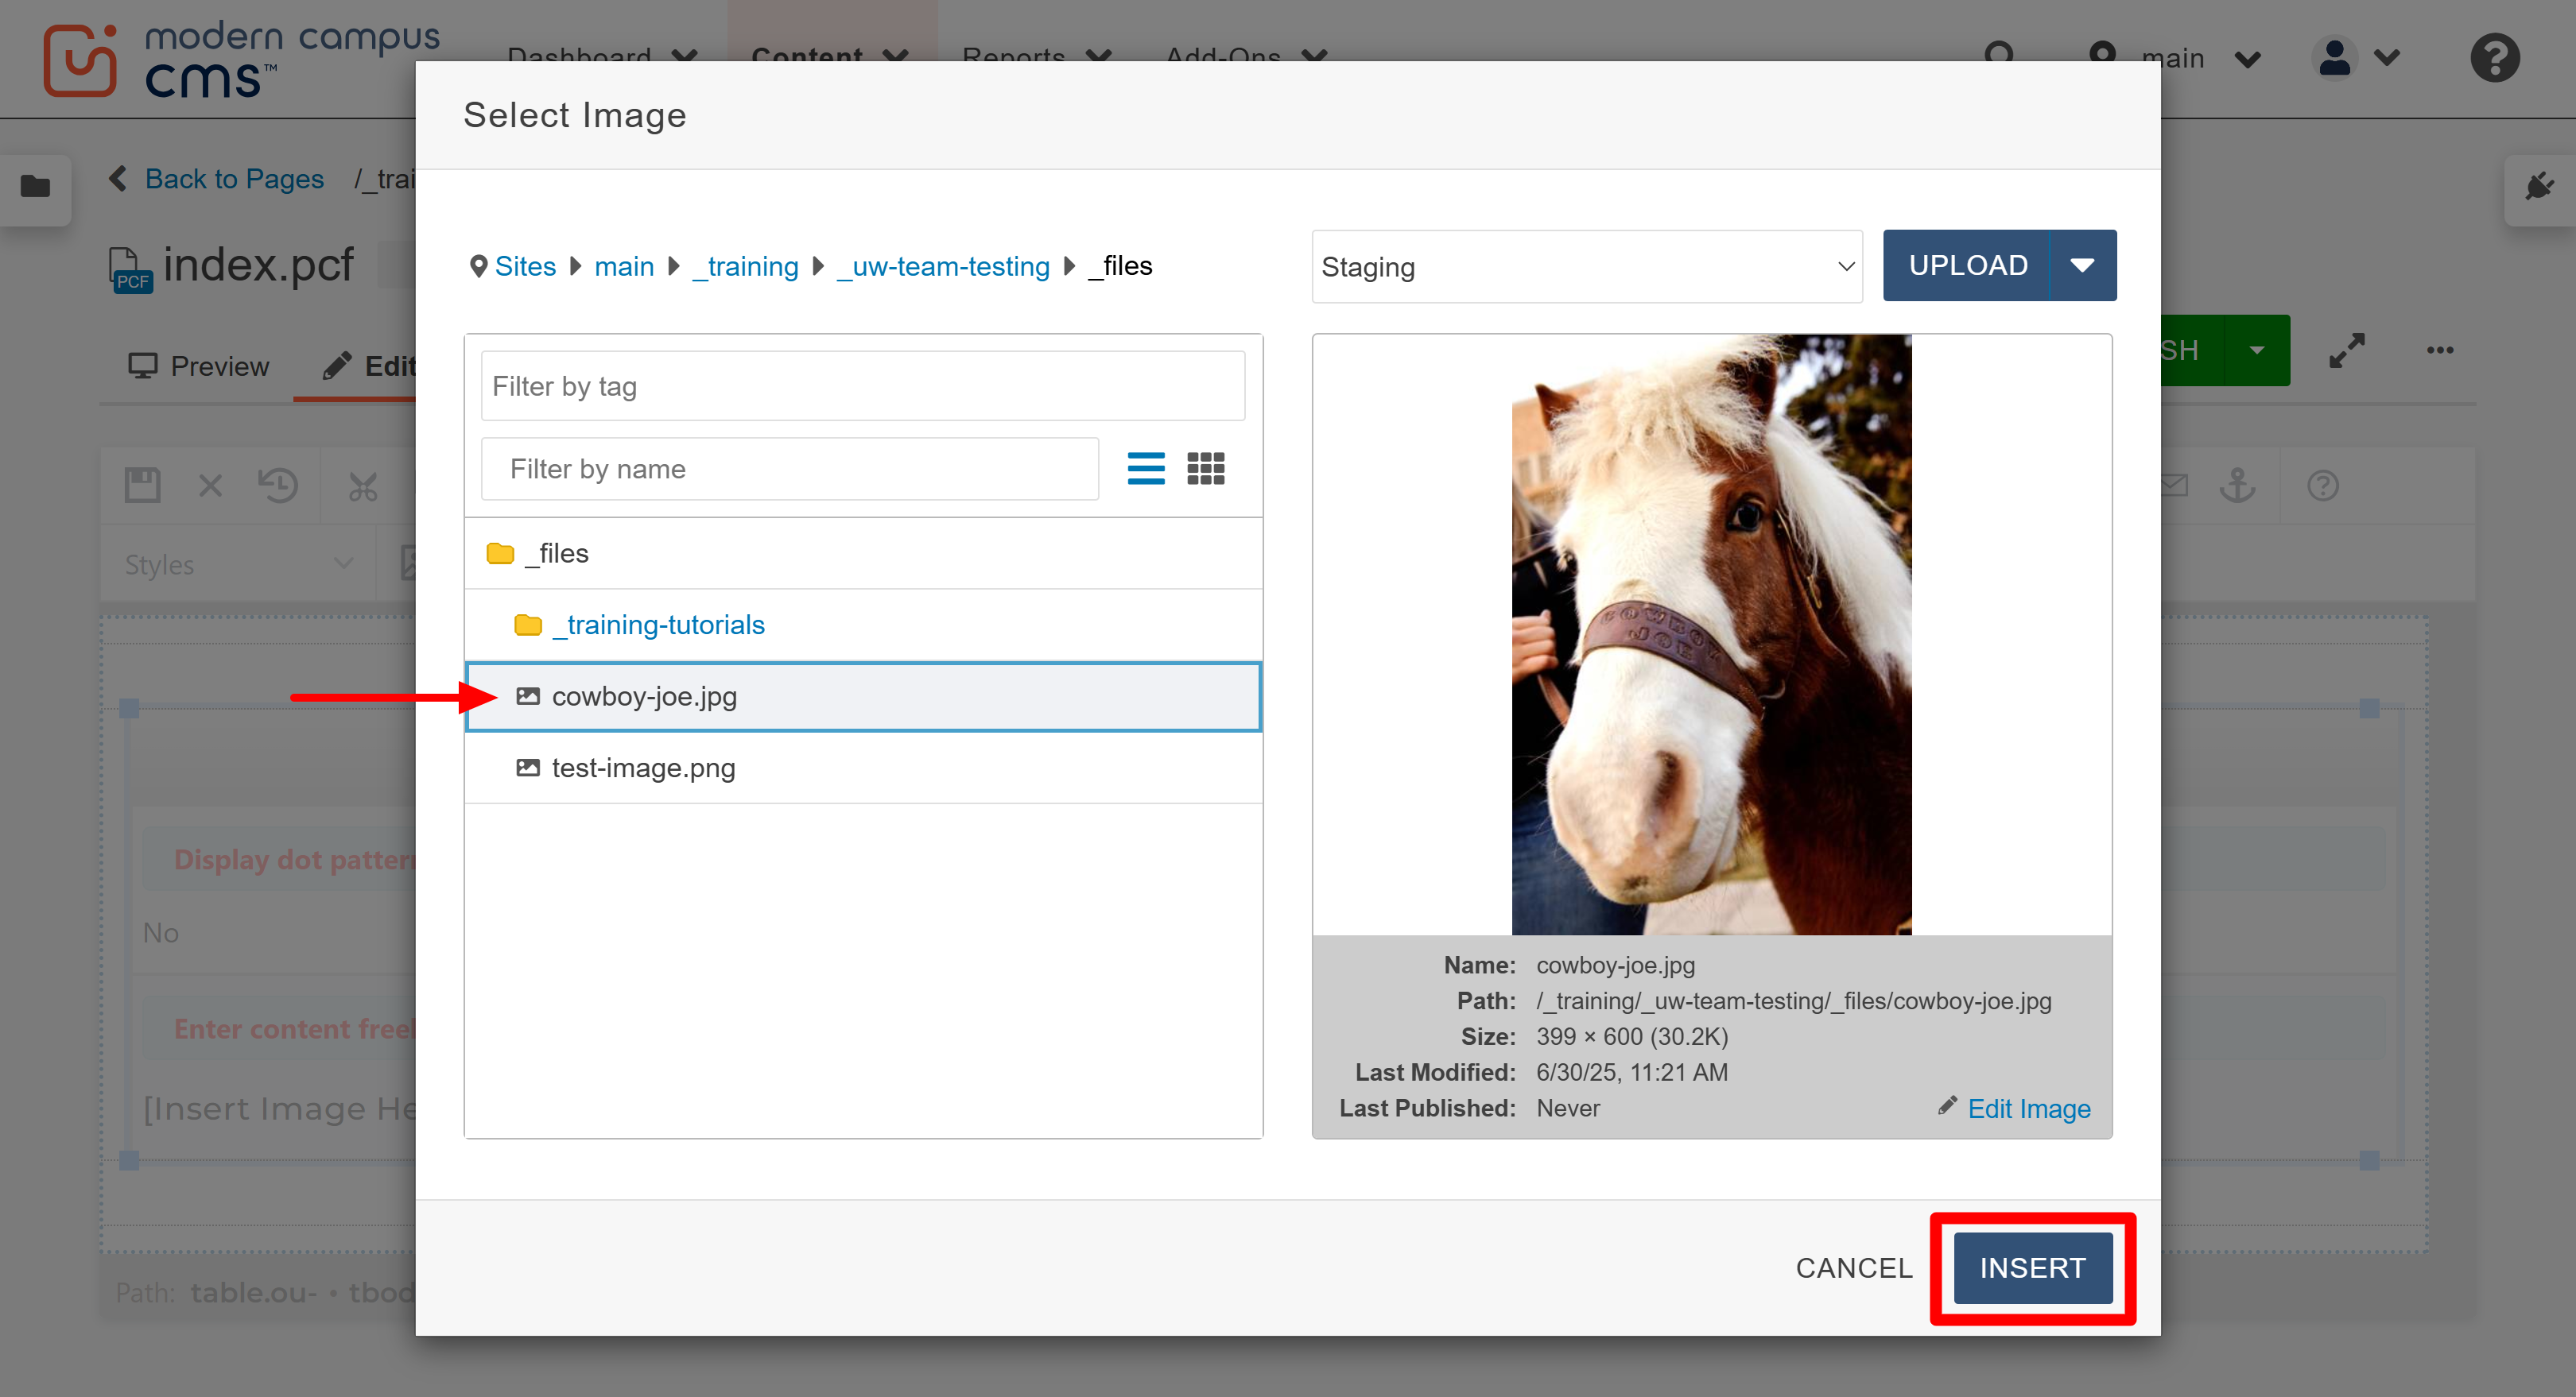Viewport: 2576px width, 1397px height.
Task: Click the user account icon in the header
Action: point(2334,59)
